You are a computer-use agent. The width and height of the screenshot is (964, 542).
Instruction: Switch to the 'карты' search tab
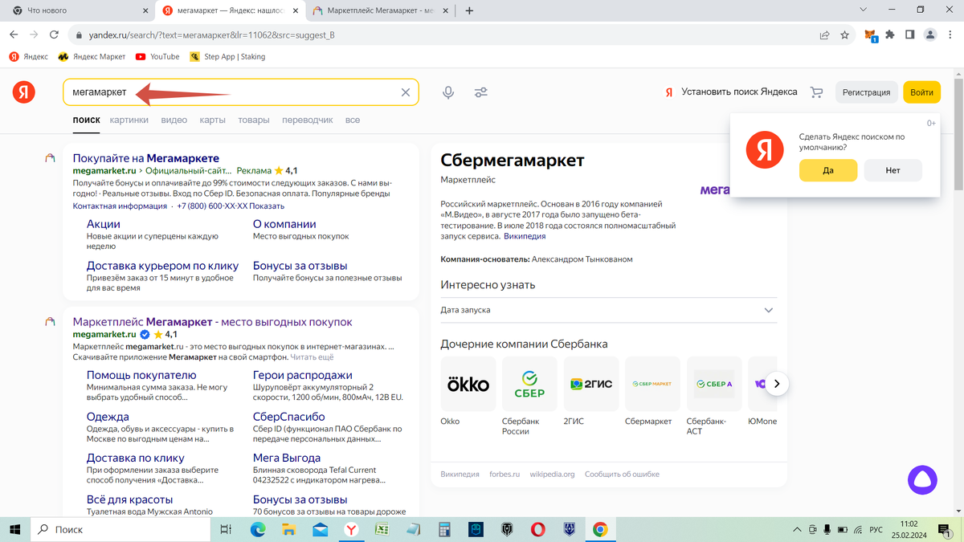coord(212,120)
